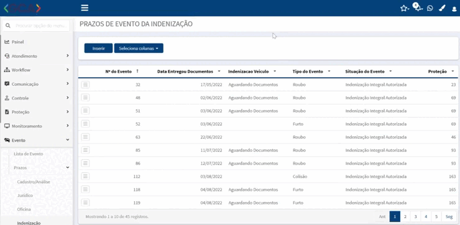Go to page 2

click(405, 216)
